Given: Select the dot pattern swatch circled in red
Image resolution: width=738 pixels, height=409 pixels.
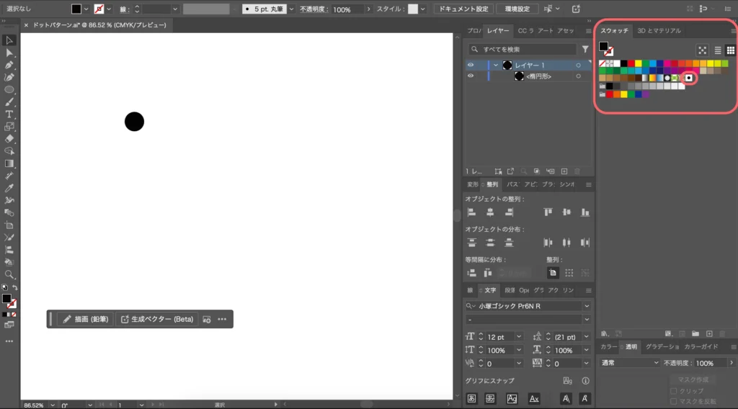Looking at the screenshot, I should point(689,78).
